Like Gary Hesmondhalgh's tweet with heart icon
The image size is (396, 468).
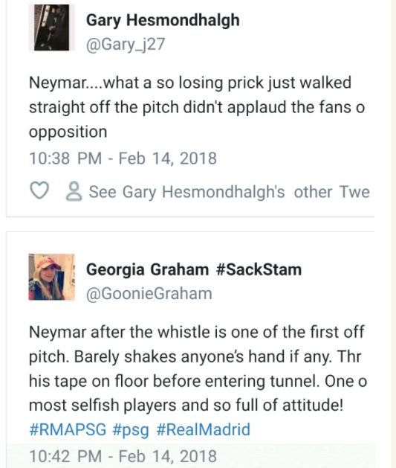[39, 190]
